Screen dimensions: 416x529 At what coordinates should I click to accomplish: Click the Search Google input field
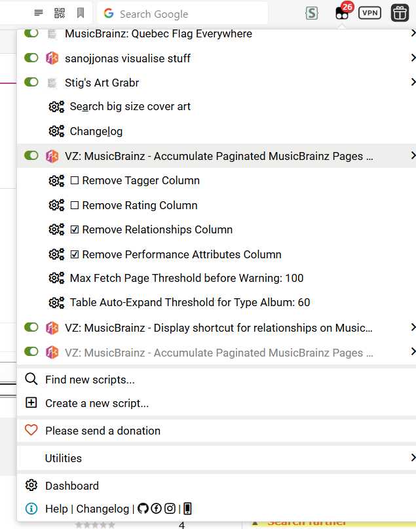click(x=183, y=14)
